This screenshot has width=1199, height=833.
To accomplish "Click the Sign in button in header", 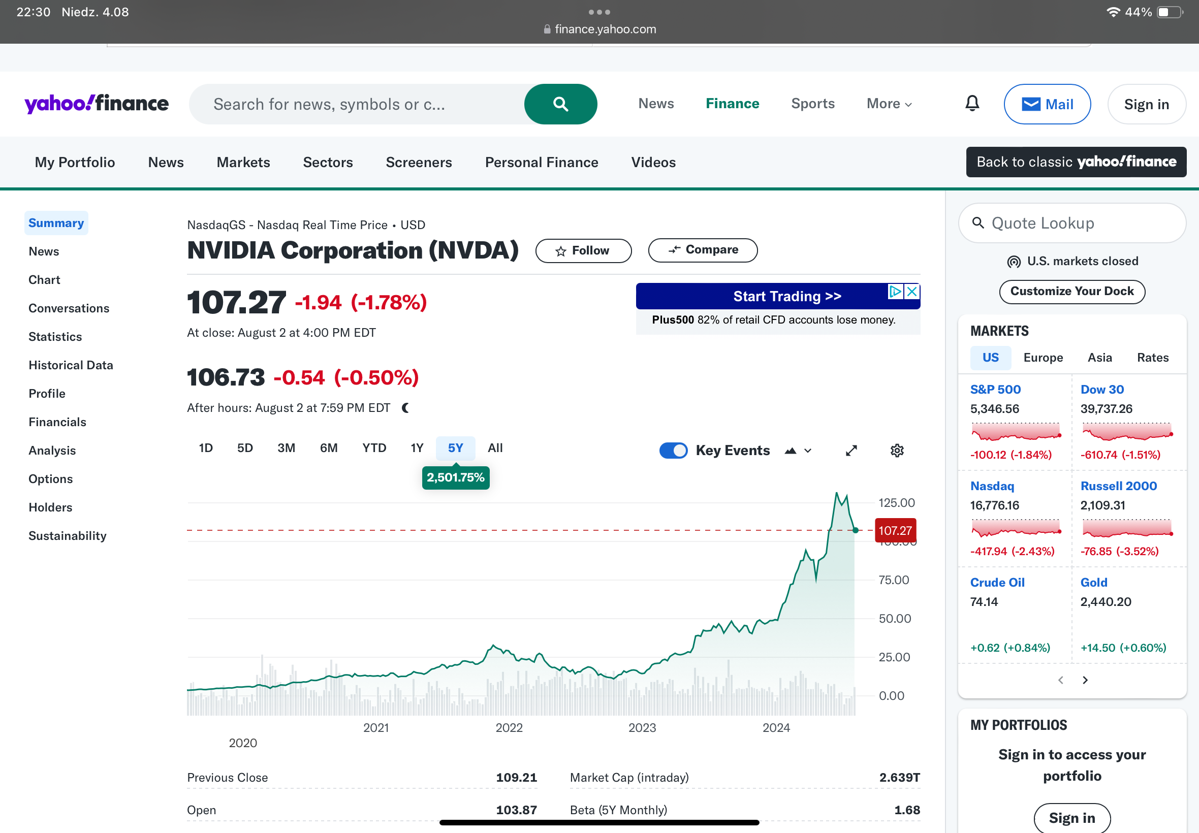I will click(x=1146, y=104).
